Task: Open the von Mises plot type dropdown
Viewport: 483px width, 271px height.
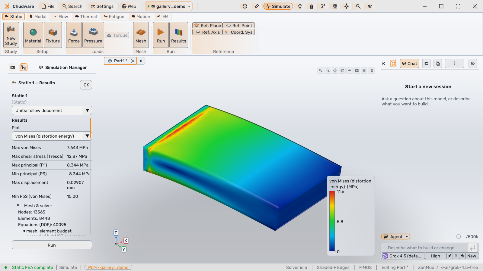Action: 52,136
